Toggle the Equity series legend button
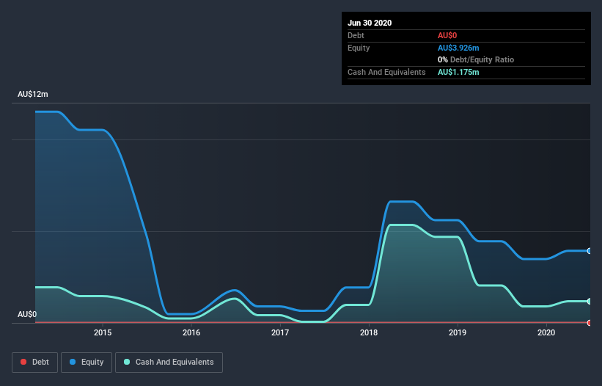The width and height of the screenshot is (602, 386). click(x=87, y=363)
